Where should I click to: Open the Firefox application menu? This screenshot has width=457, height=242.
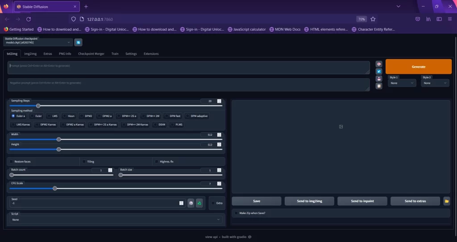point(450,19)
